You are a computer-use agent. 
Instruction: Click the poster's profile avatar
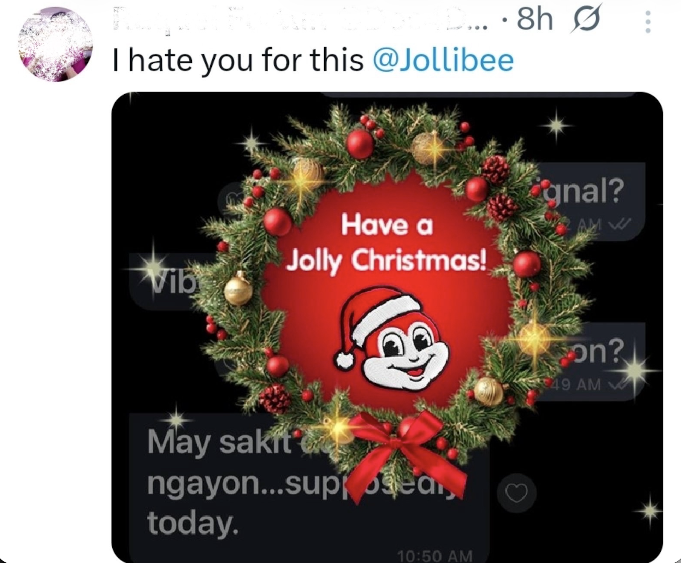[x=56, y=44]
